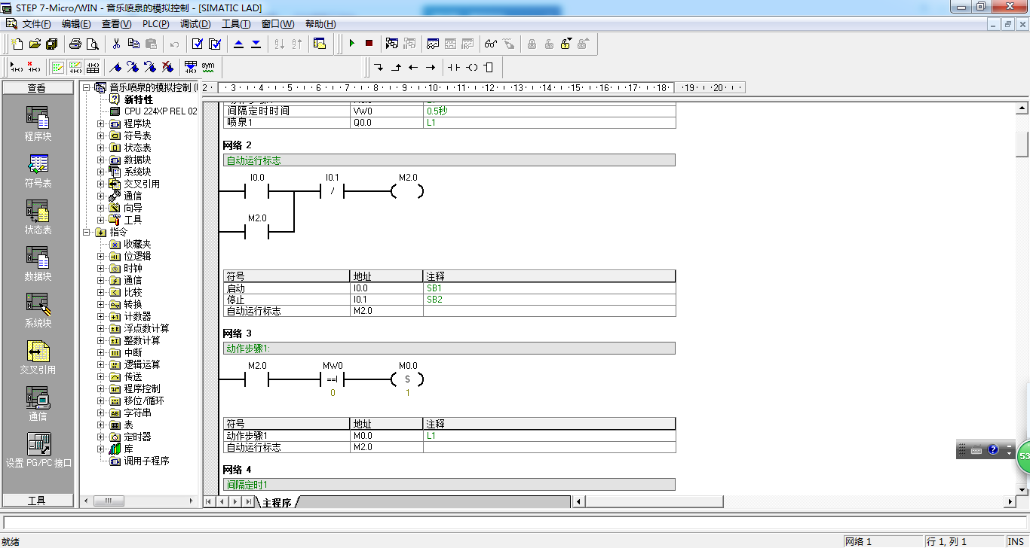
Task: Upload the program from the PLC
Action: click(x=238, y=44)
